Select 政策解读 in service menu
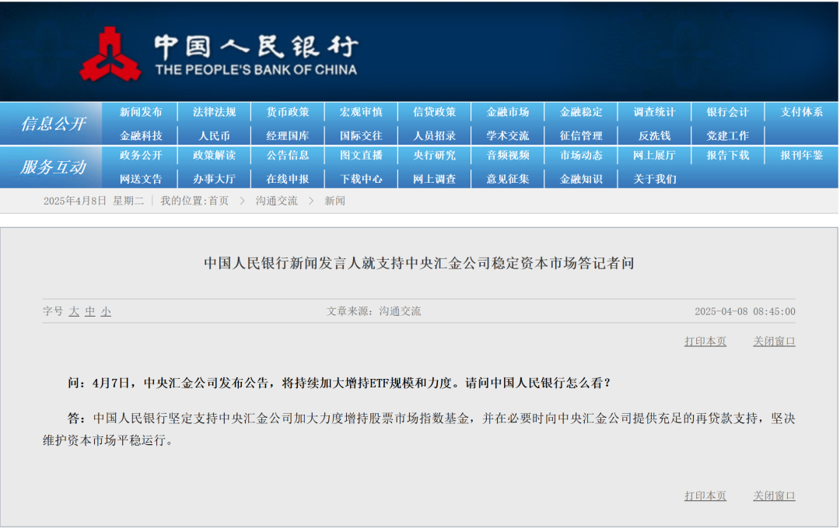840x529 pixels. [x=215, y=156]
